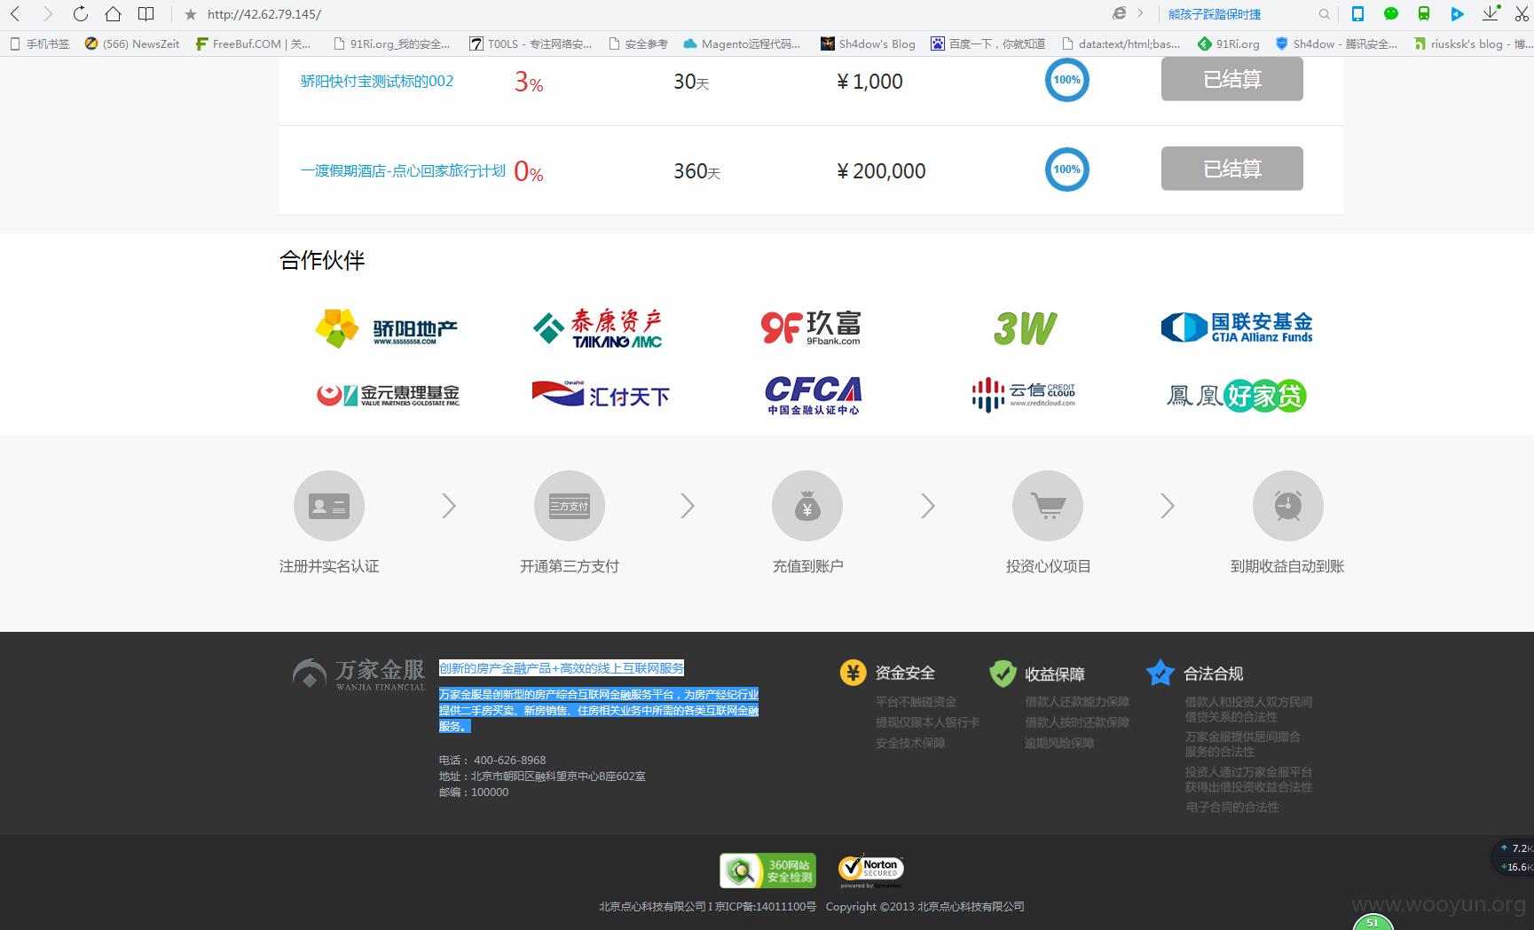1534x930 pixels.
Task: Click the 资金安全 yuan coin icon
Action: [853, 673]
